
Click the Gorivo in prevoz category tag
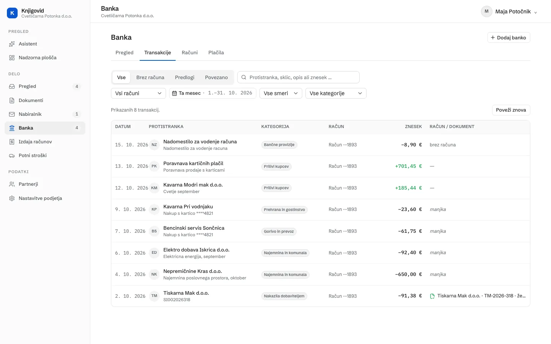click(279, 232)
